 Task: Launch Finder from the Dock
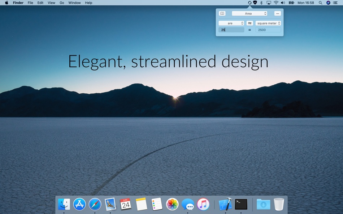tap(64, 204)
